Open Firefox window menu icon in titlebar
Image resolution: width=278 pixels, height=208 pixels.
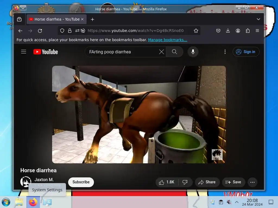[x=17, y=8]
